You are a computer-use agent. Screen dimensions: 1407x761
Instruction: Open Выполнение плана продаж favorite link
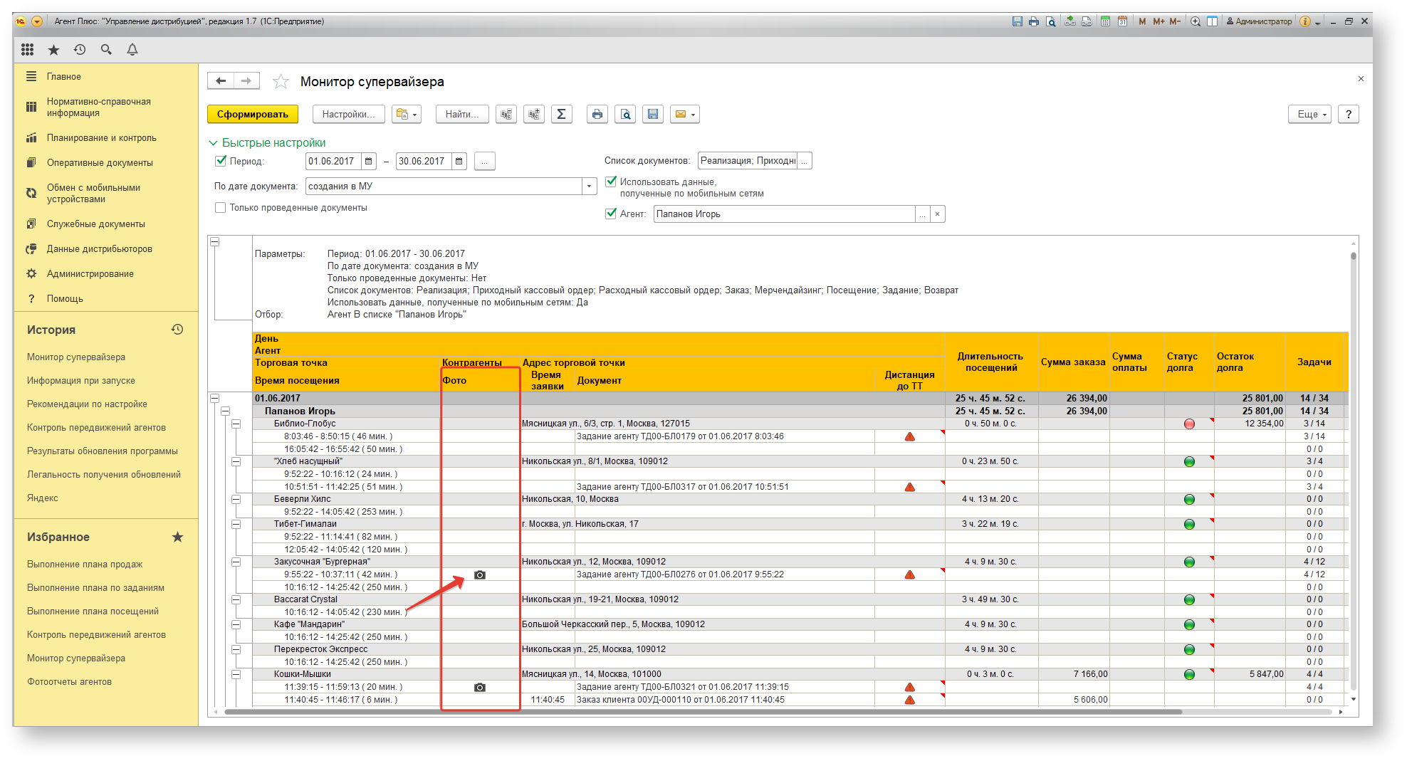click(x=85, y=564)
